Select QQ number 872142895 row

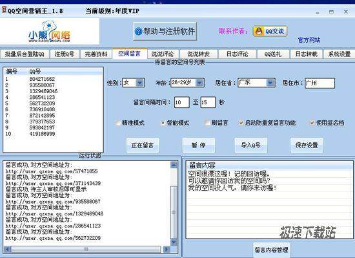(x=53, y=116)
